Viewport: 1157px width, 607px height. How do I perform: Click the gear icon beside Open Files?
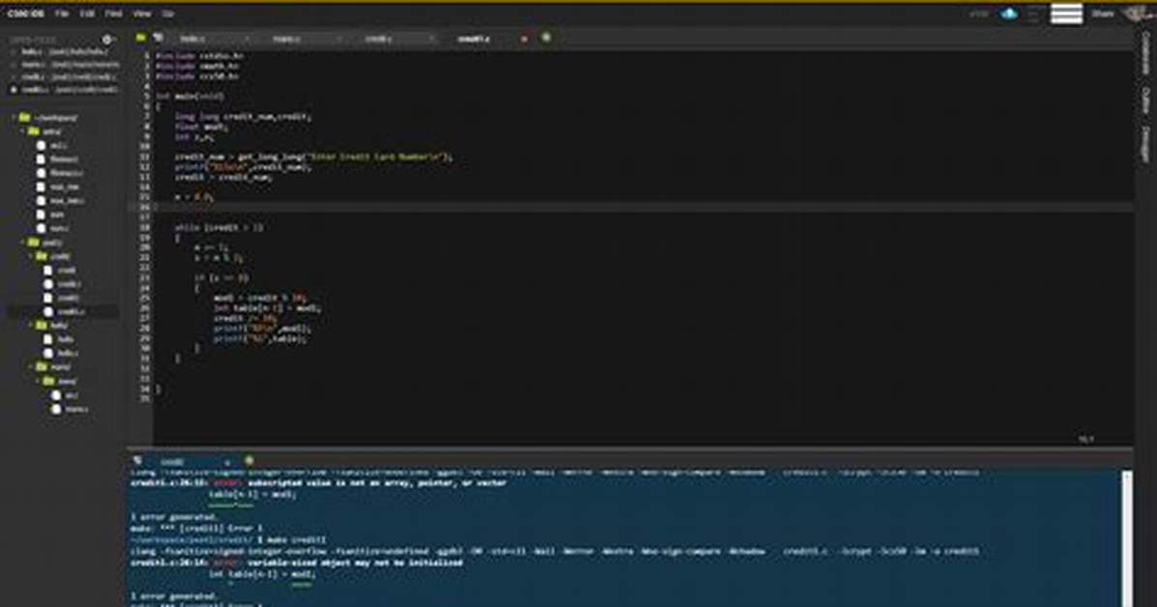tap(107, 40)
